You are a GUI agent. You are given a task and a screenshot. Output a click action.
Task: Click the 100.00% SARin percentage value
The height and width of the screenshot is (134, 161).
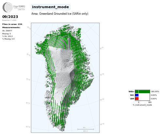155,92
